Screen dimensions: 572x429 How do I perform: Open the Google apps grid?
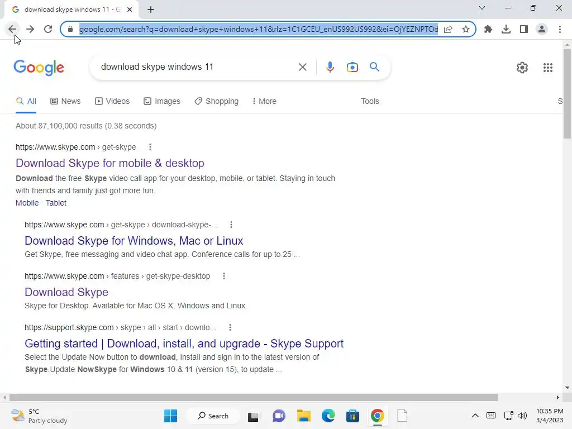(547, 68)
